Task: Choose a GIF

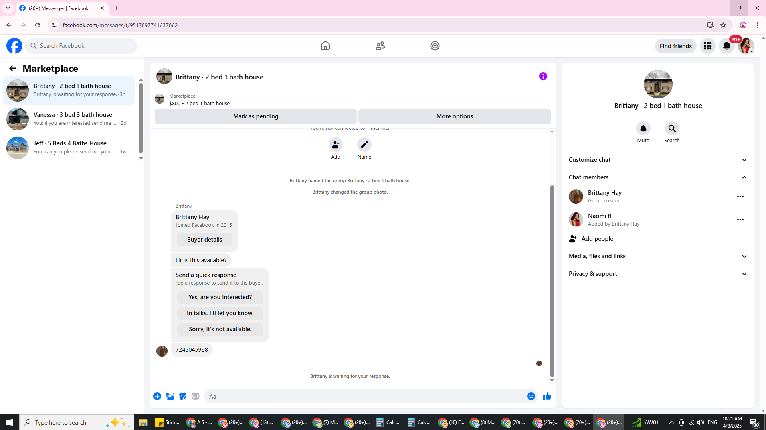Action: (195, 396)
